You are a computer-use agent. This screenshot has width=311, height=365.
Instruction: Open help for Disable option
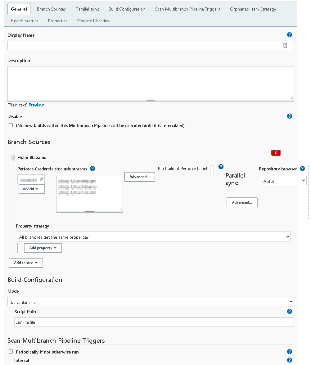[289, 116]
